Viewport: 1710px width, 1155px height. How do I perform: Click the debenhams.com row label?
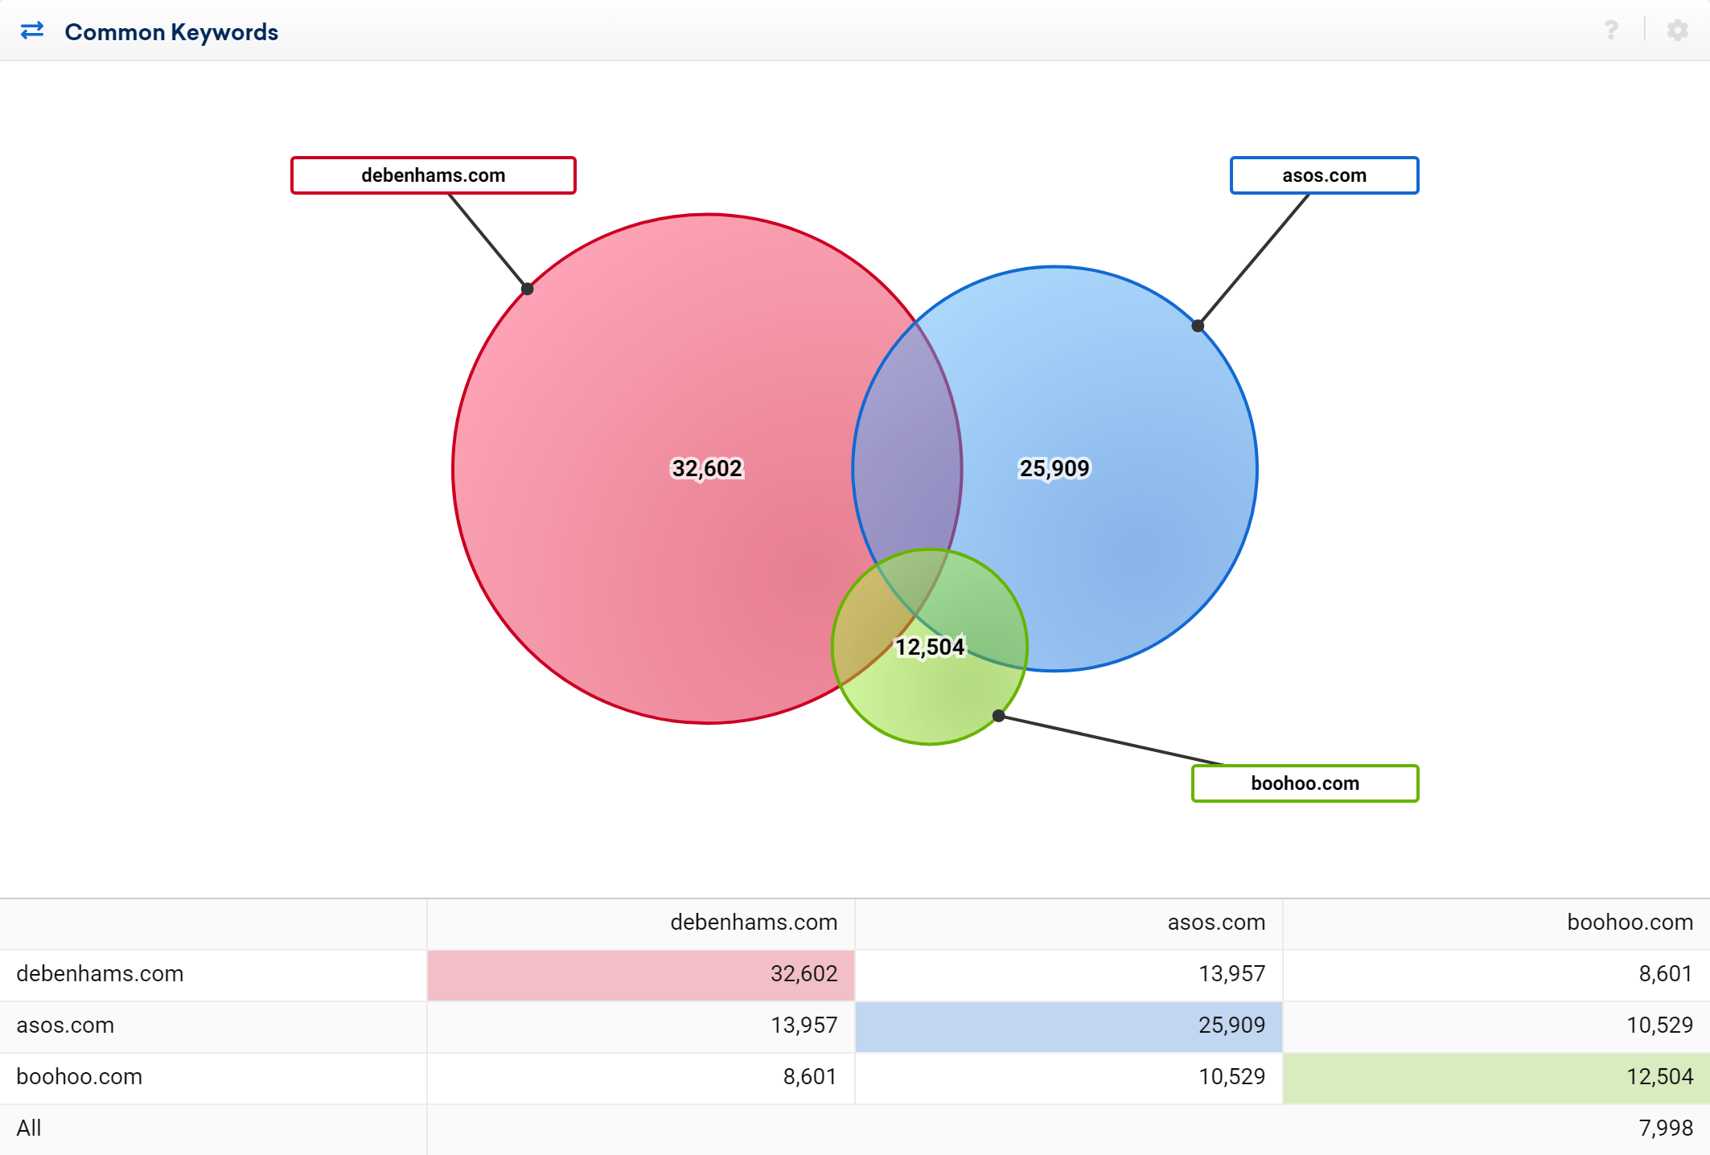[x=100, y=973]
